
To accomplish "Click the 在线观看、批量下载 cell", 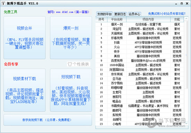I will pyautogui.click(x=148, y=24).
